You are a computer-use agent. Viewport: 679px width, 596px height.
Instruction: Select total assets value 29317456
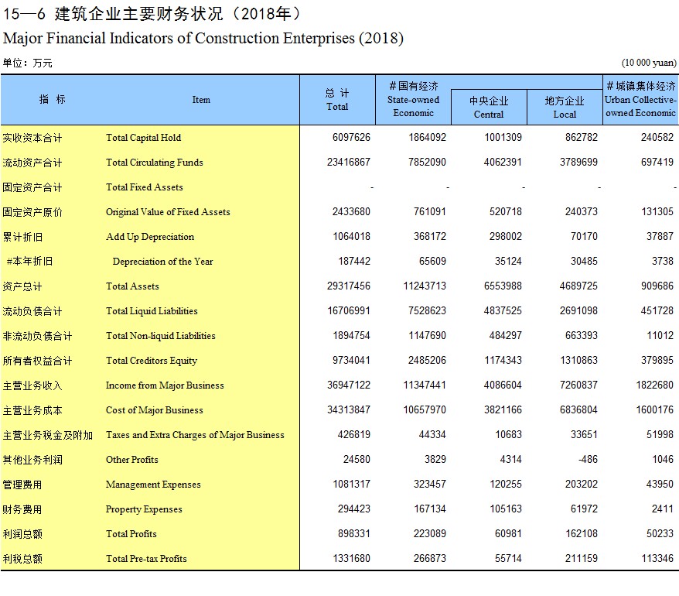tap(348, 286)
